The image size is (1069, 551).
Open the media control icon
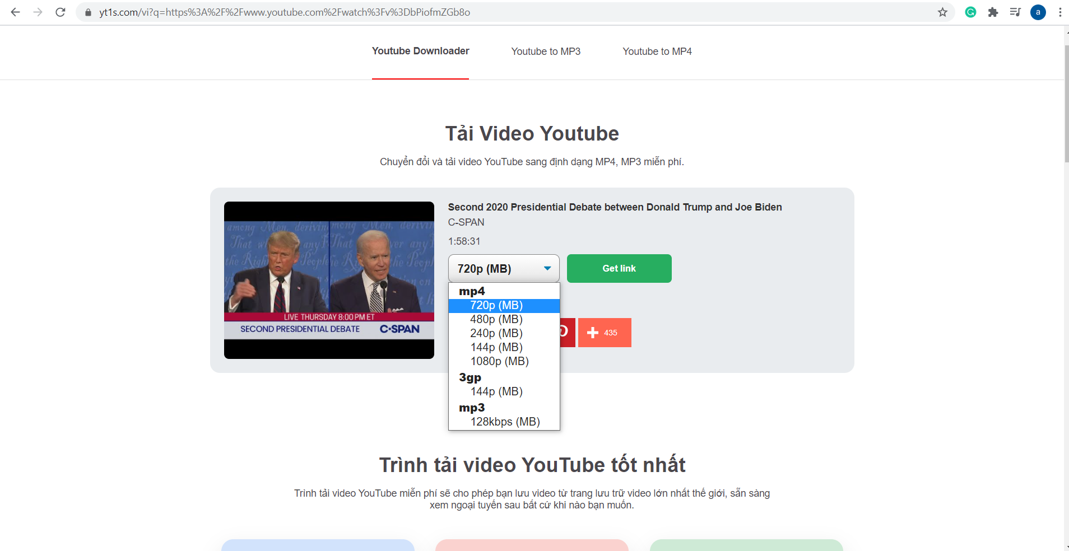[1015, 12]
